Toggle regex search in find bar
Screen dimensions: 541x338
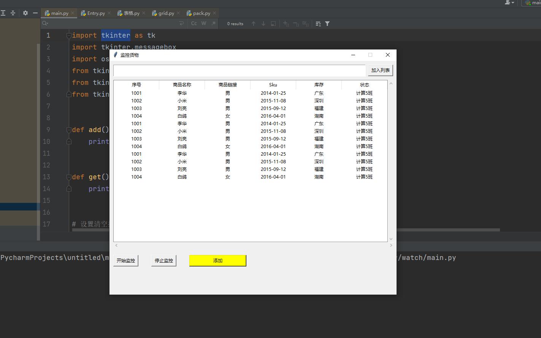(x=214, y=24)
